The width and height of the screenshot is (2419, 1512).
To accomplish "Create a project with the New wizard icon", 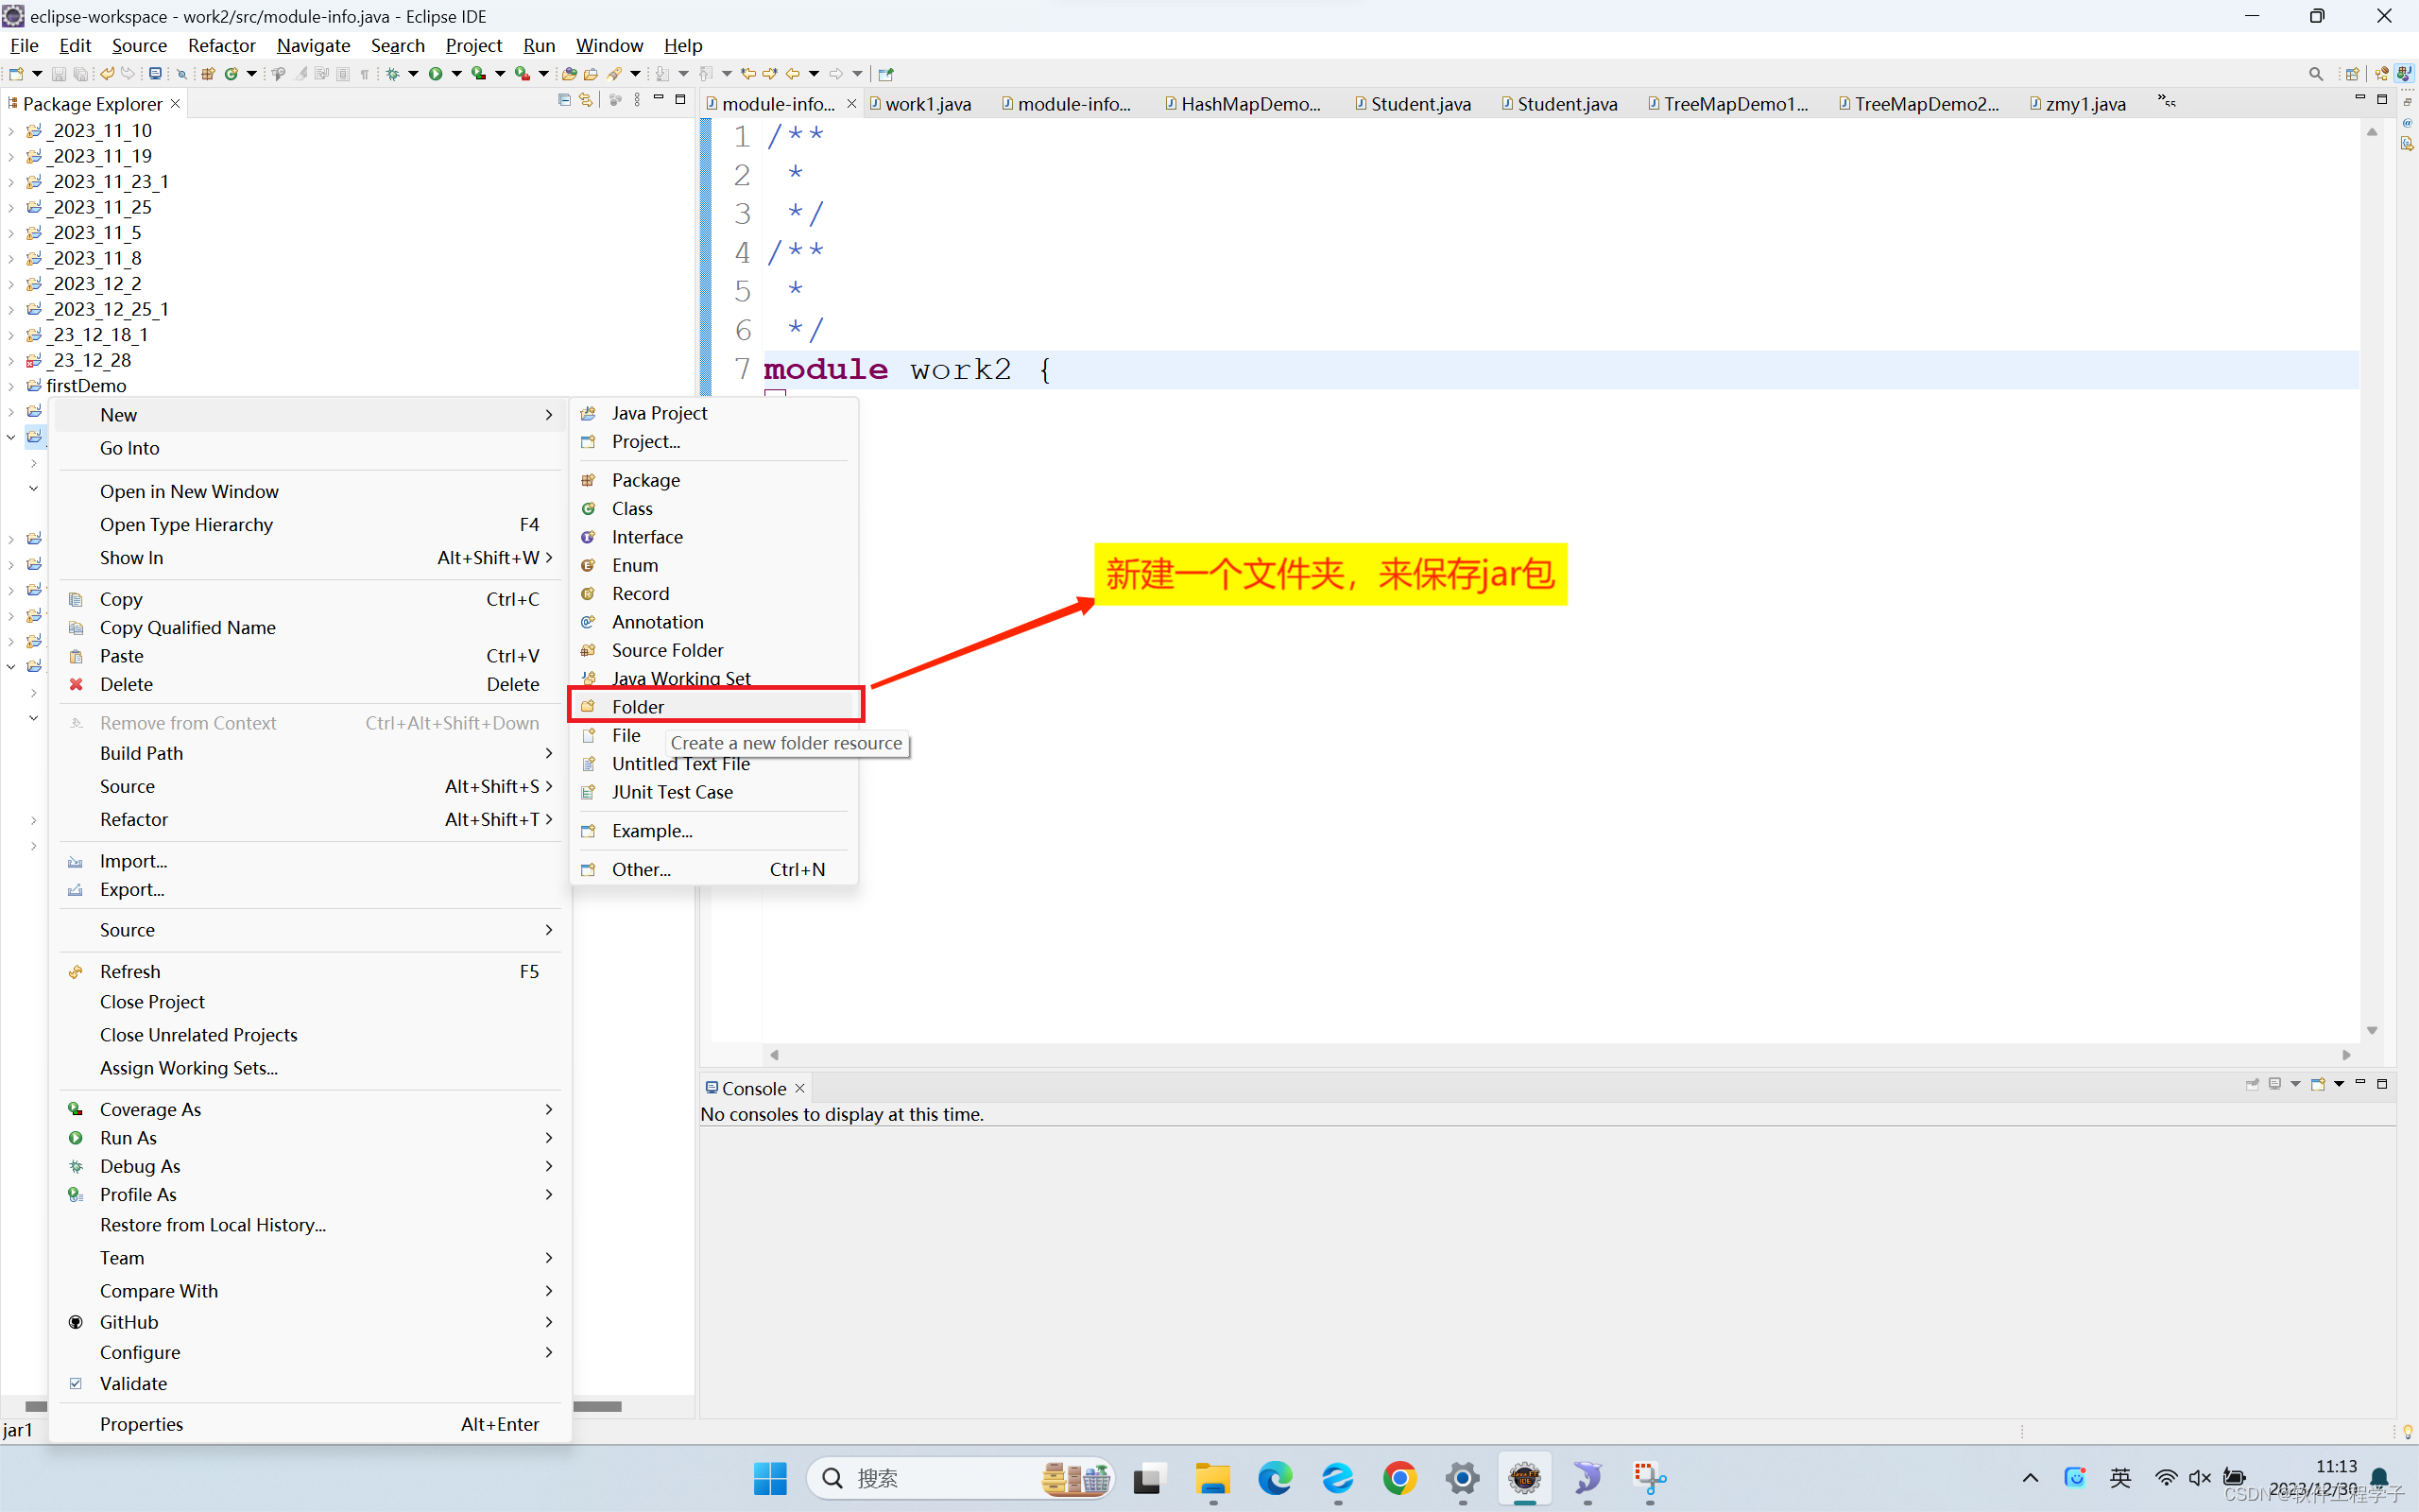I will (x=17, y=73).
